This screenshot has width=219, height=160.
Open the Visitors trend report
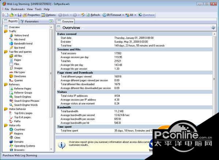22,35
